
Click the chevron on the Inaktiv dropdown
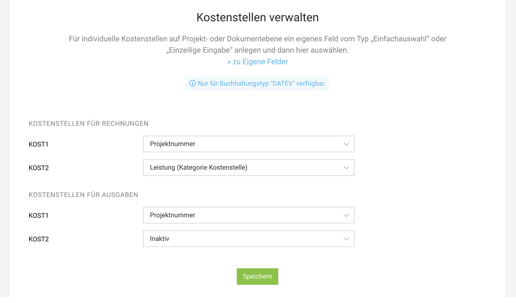(x=346, y=238)
